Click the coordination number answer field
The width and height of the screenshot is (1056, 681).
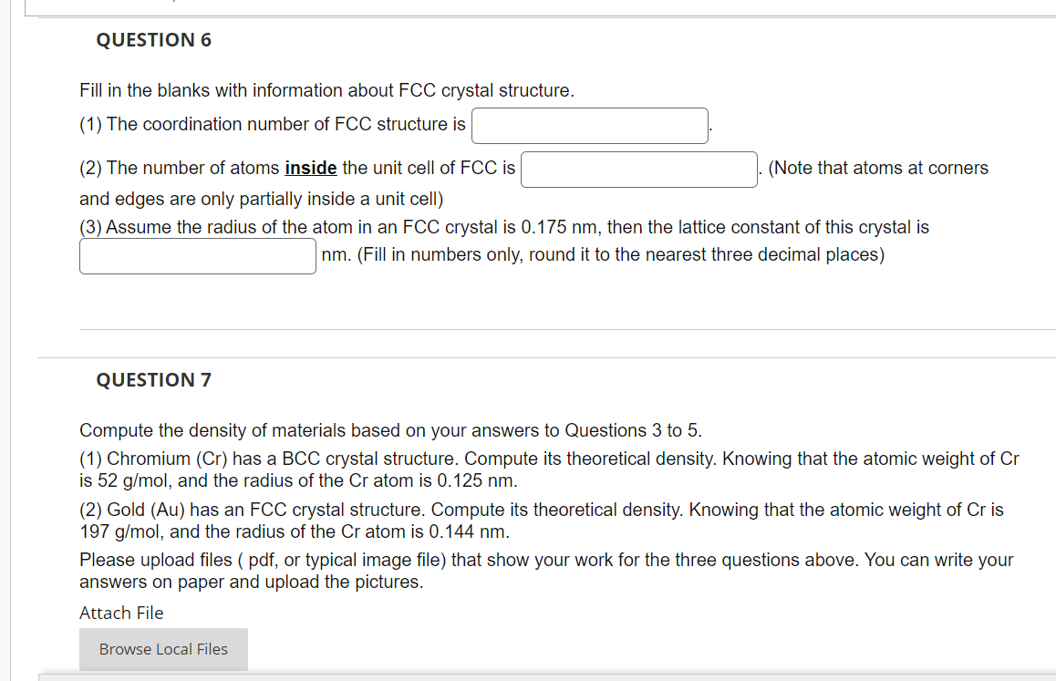point(588,125)
